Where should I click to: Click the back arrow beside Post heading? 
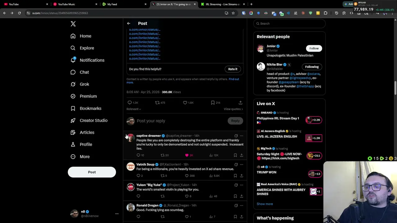128,24
